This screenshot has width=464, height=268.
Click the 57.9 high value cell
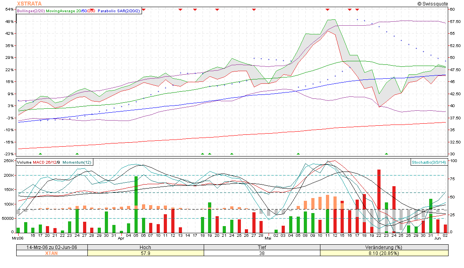[x=145, y=253]
